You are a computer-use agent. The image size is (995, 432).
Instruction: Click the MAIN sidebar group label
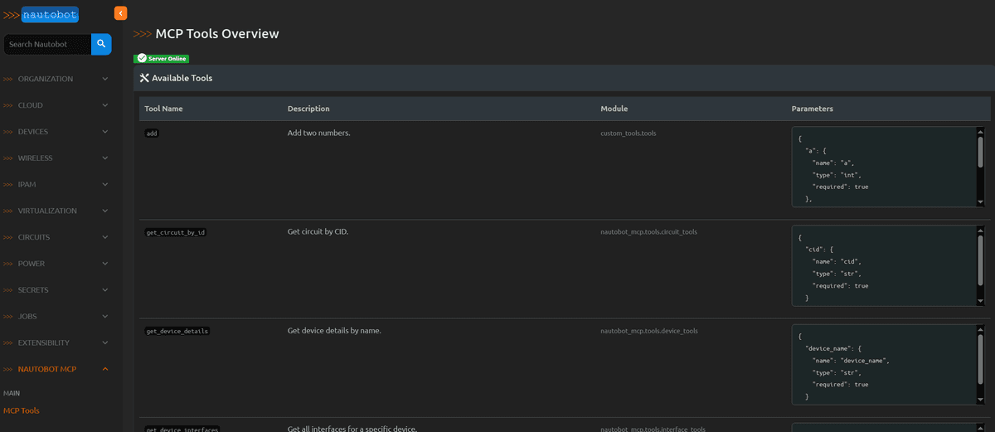pos(12,392)
